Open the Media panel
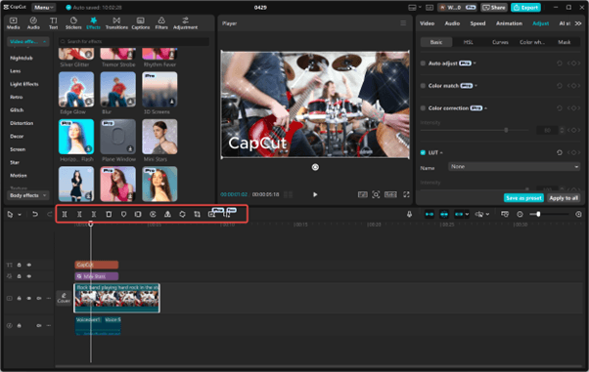 coord(13,23)
